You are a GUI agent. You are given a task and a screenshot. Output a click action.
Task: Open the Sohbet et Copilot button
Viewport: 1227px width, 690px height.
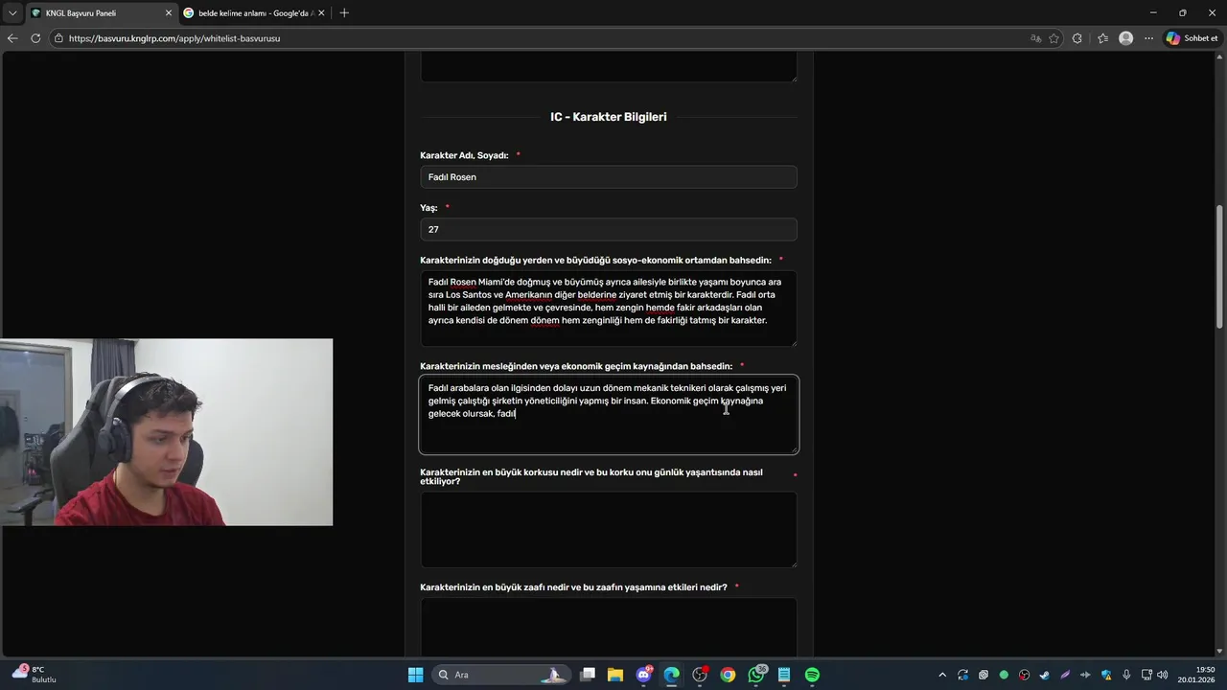click(1192, 38)
